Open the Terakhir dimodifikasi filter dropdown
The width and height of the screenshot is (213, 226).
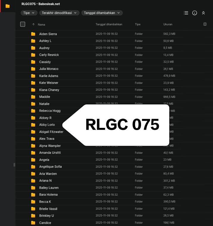[x=59, y=13]
